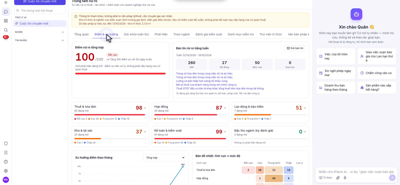Switch to the Đánh giá kiểm soát tab
The height and width of the screenshot is (185, 400).
pos(209,34)
